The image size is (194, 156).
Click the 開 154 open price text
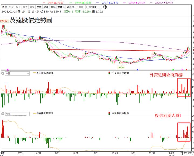(22, 12)
